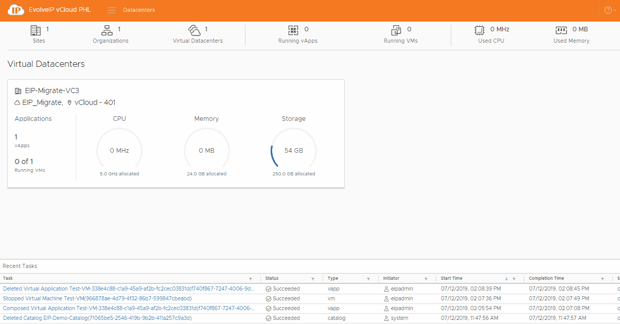The width and height of the screenshot is (620, 324).
Task: Click the Organizations hierarchy icon
Action: pyautogui.click(x=107, y=30)
